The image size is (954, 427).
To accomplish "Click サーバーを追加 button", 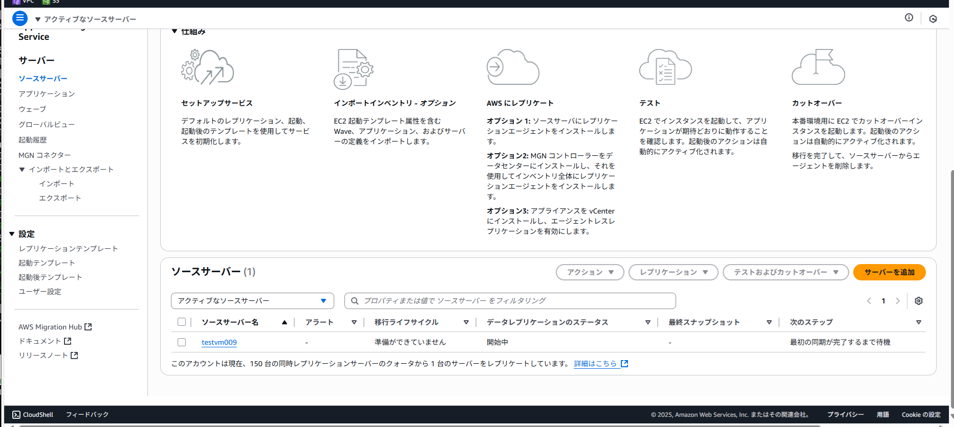I will 890,272.
